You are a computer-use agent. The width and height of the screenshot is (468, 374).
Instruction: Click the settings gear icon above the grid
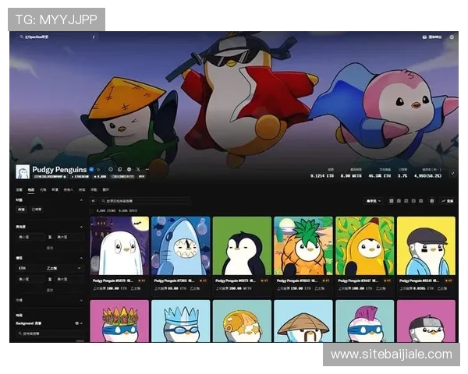coord(432,201)
